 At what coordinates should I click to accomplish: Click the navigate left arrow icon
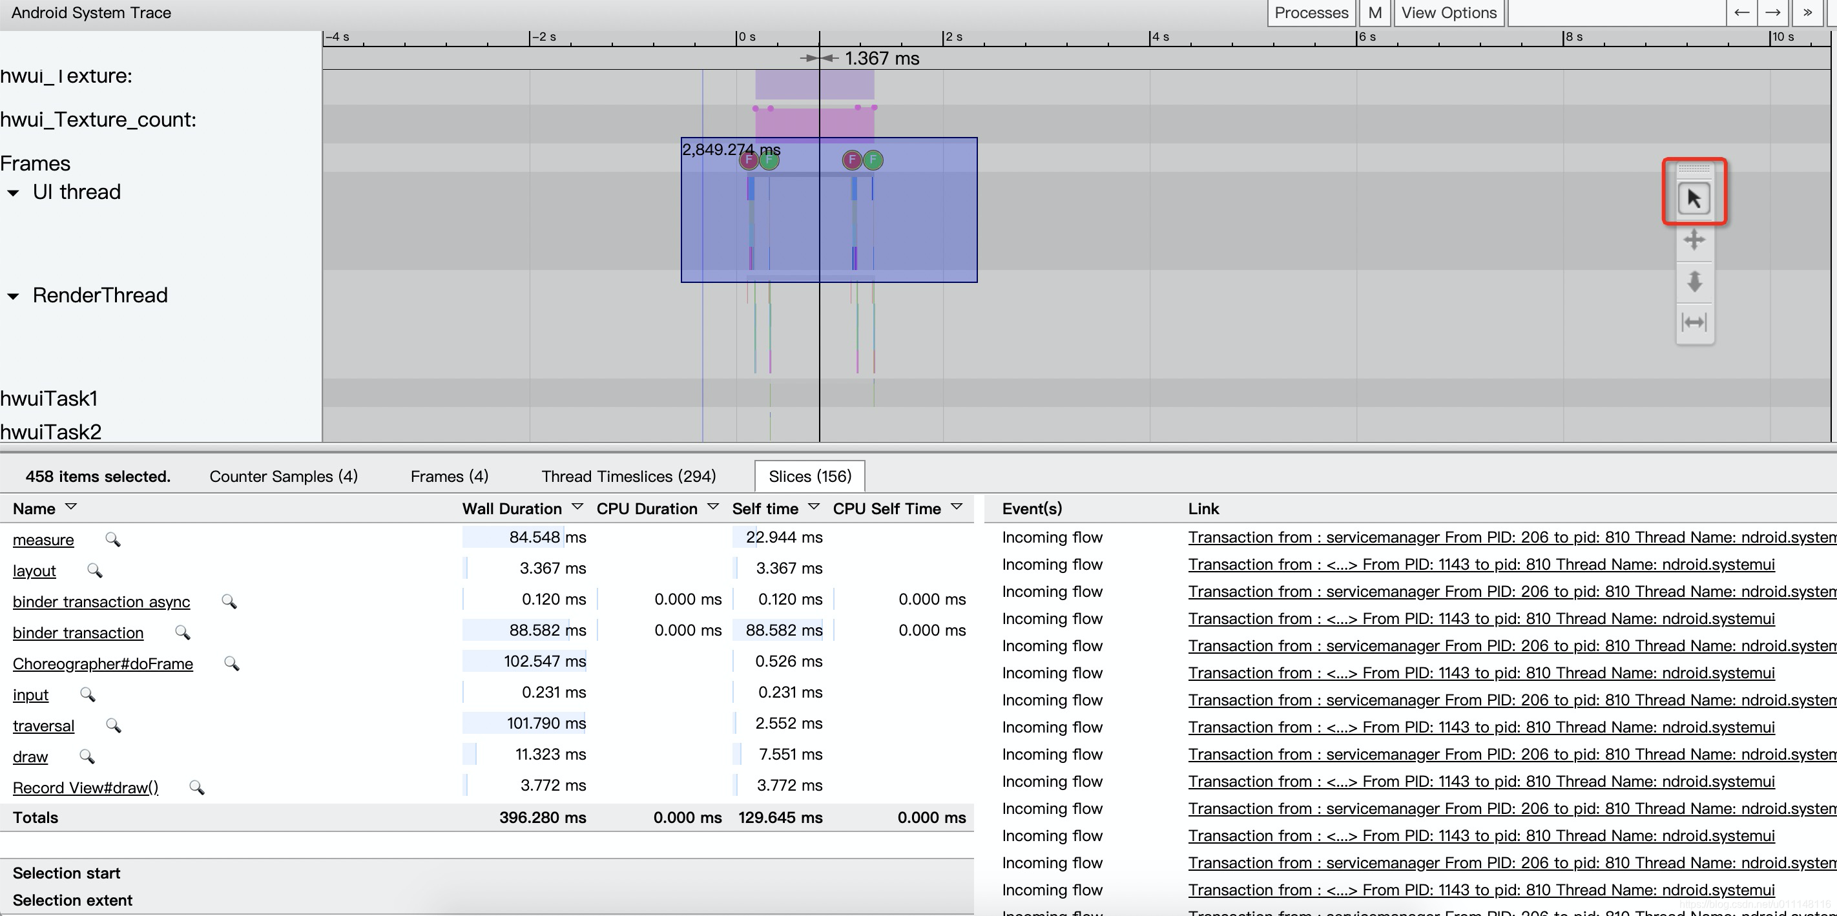coord(1739,13)
